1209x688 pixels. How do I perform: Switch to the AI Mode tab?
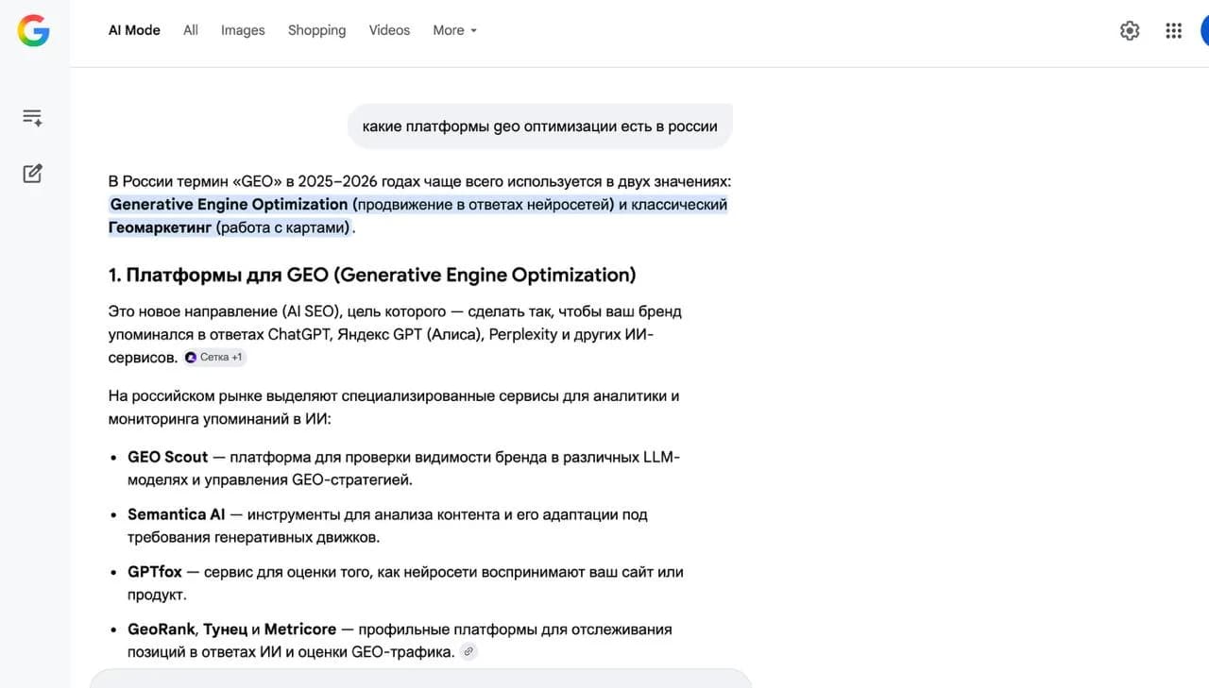[x=134, y=30]
